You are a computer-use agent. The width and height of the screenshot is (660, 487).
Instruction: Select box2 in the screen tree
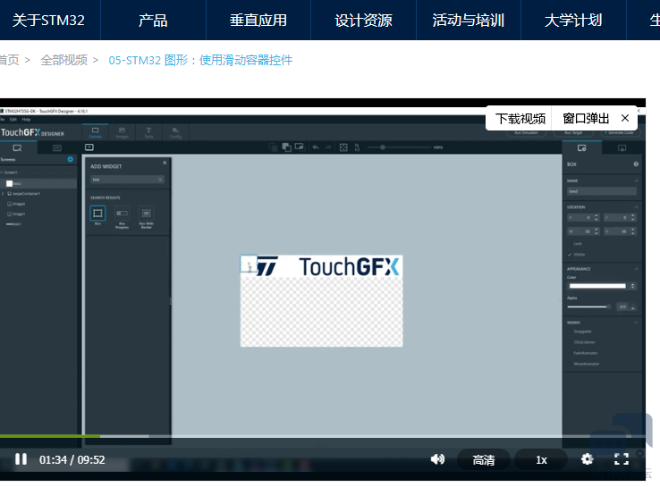[38, 183]
